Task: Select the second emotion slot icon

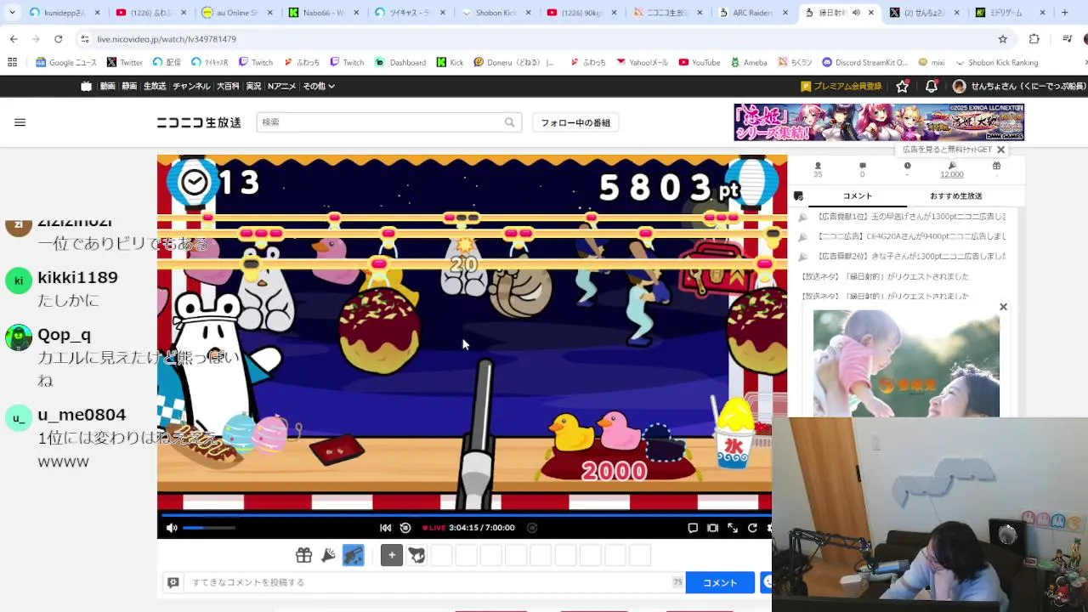Action: 416,556
